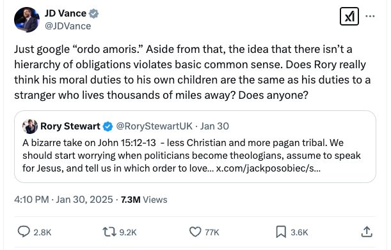Open the @JDVance handle link
This screenshot has height=250, width=391.
(x=68, y=26)
